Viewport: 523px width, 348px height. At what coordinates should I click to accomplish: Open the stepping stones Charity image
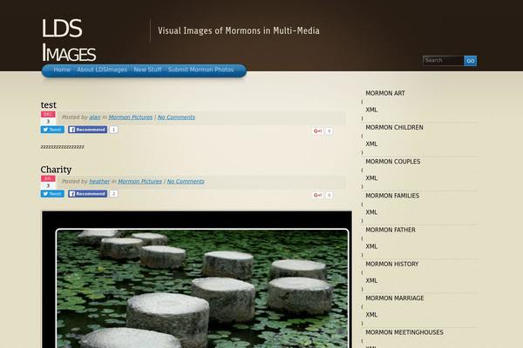coord(197,280)
